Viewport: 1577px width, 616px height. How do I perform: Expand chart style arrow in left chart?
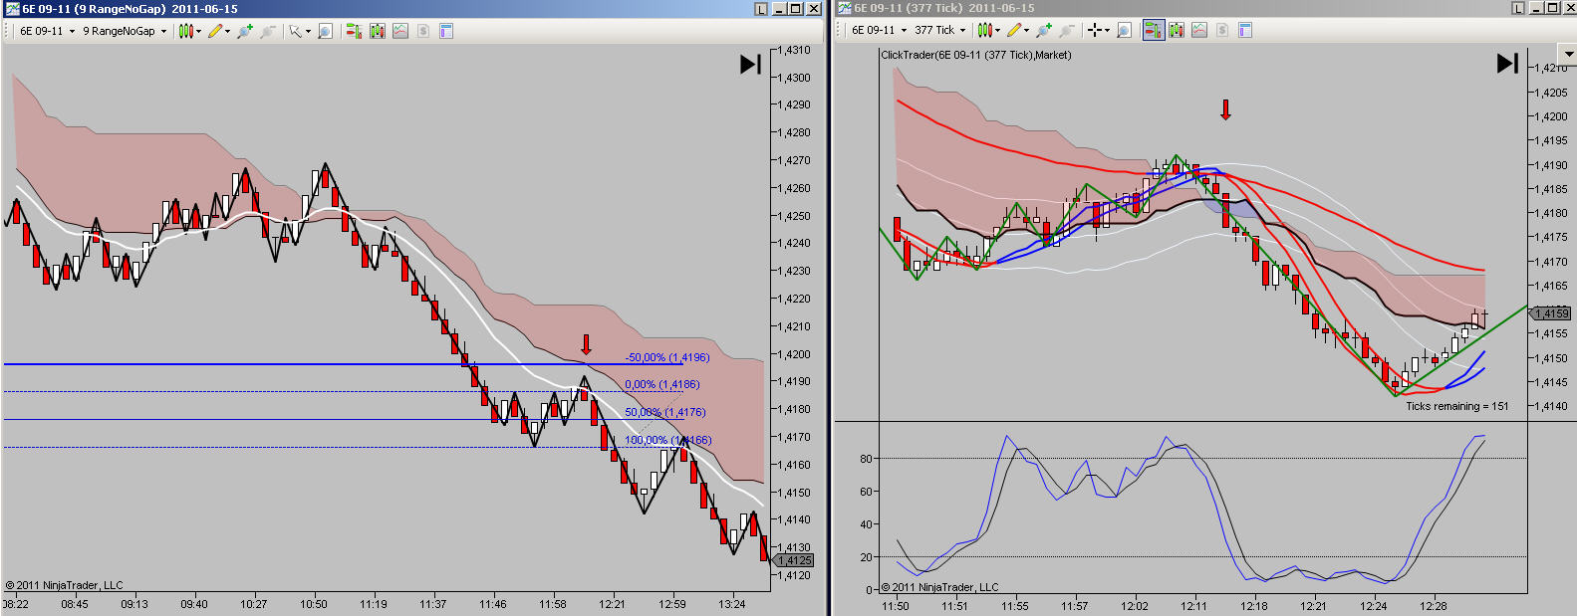198,31
